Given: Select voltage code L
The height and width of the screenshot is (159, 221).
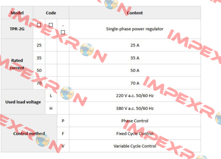Looking at the screenshot, I should pyautogui.click(x=51, y=96).
